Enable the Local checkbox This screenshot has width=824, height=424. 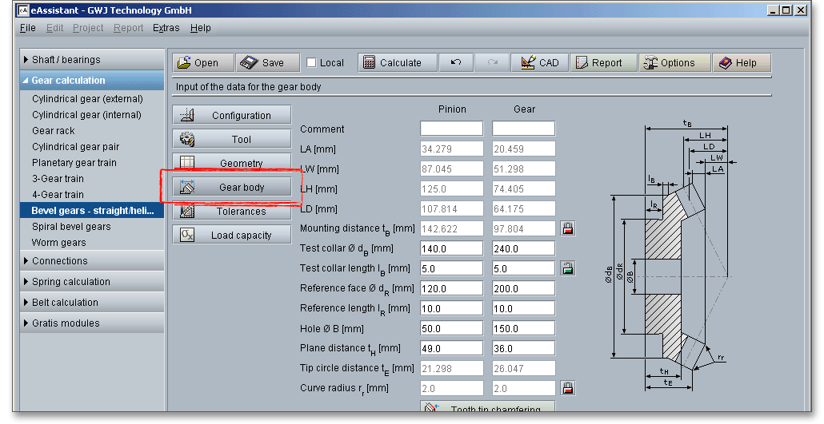pyautogui.click(x=312, y=63)
